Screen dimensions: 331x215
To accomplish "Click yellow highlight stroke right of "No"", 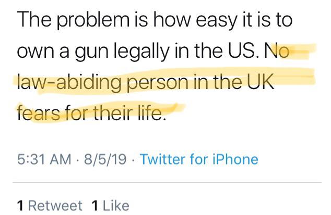I will [x=303, y=50].
